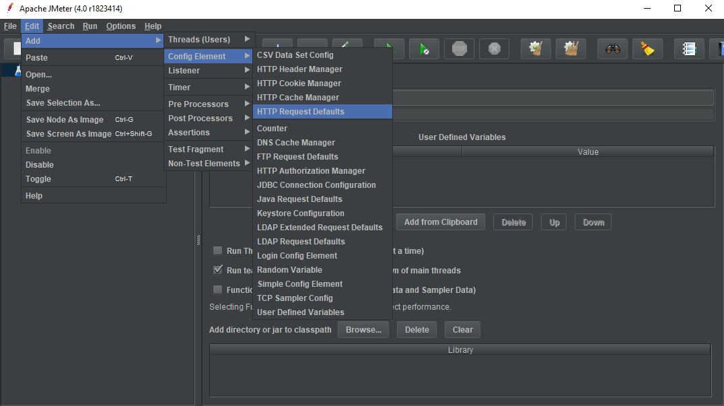Select HTTP Request Defaults from the menu

click(x=301, y=112)
